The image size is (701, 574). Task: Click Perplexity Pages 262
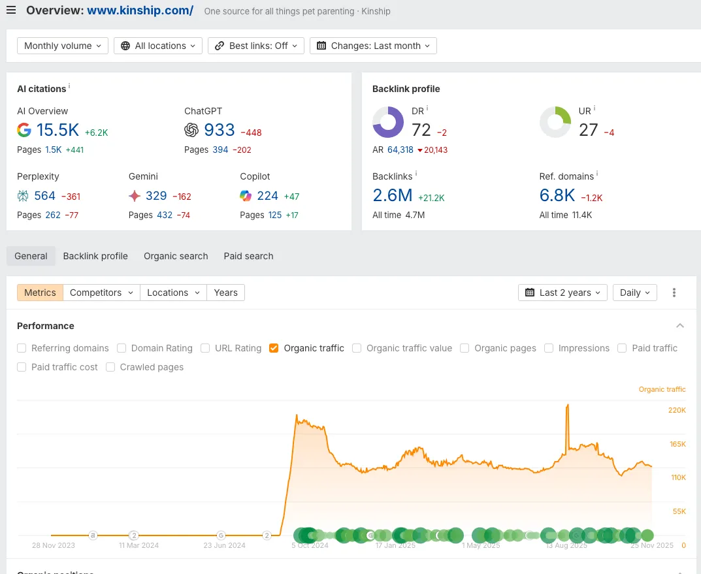click(53, 215)
